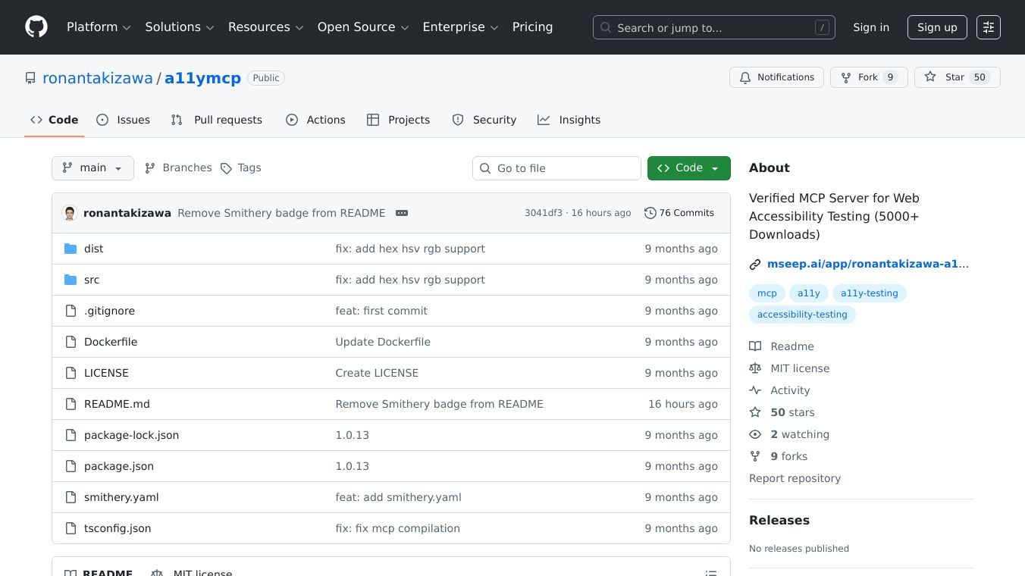Open the Report repository link
1025x576 pixels.
coord(795,478)
